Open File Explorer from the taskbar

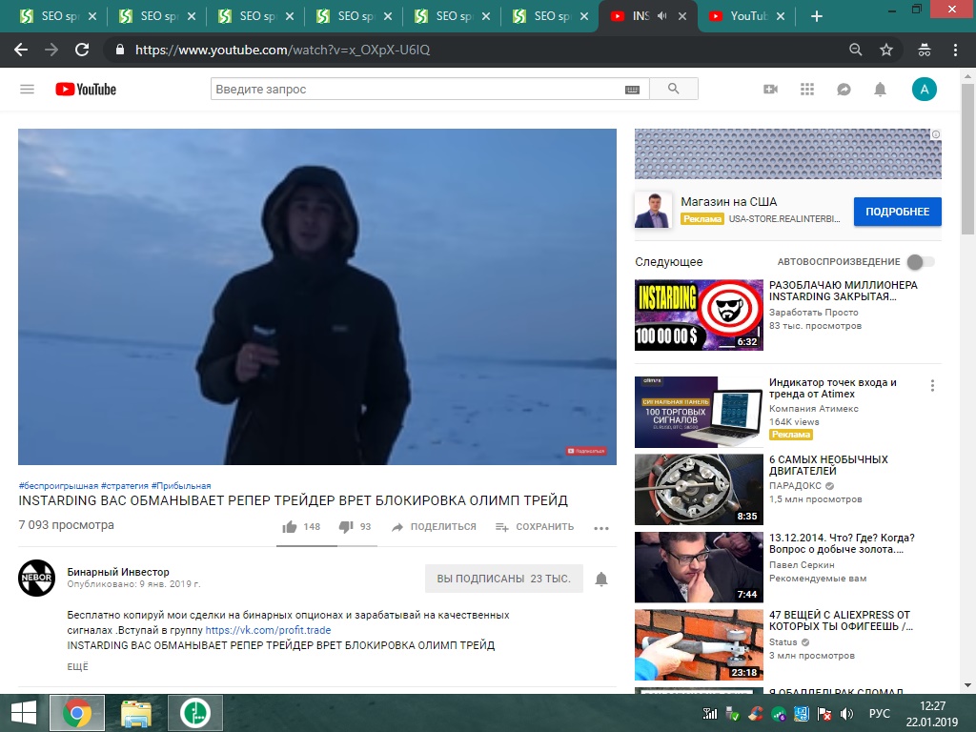pos(136,713)
